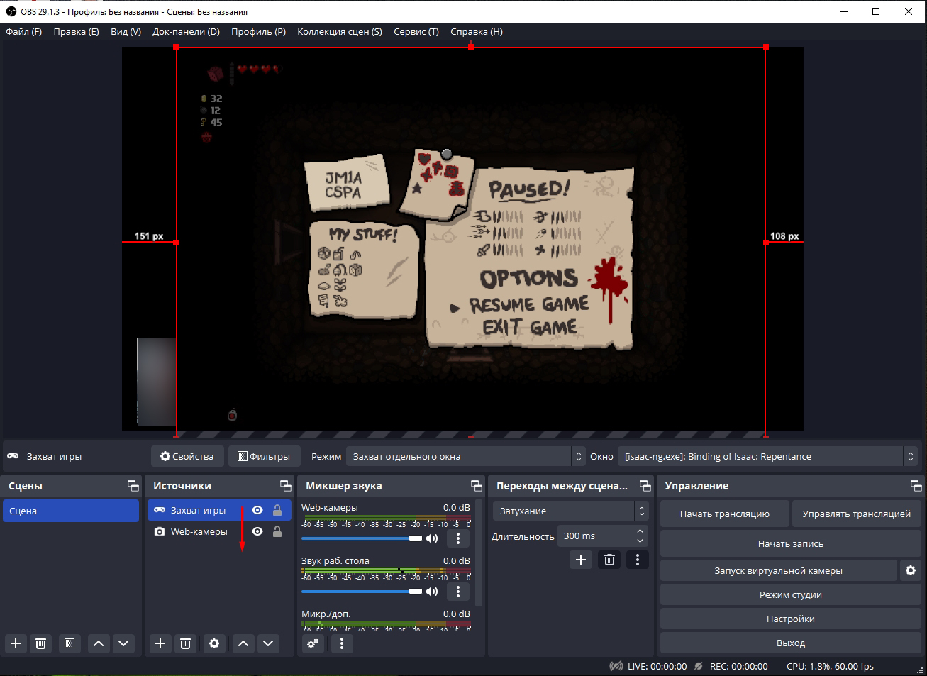Viewport: 927px width, 676px height.
Task: Open the Help (Справка) menu
Action: (476, 31)
